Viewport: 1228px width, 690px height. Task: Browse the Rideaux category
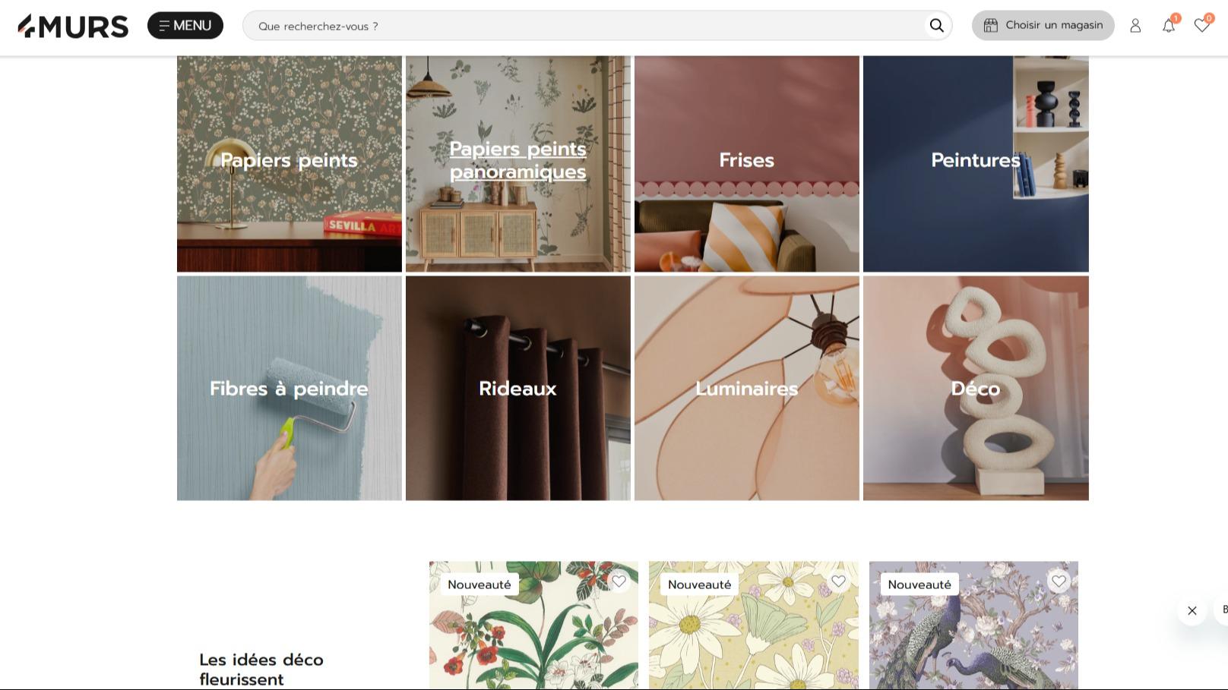(518, 389)
